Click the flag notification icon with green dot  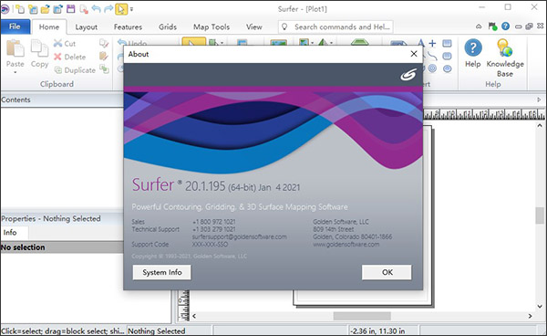[x=492, y=26]
